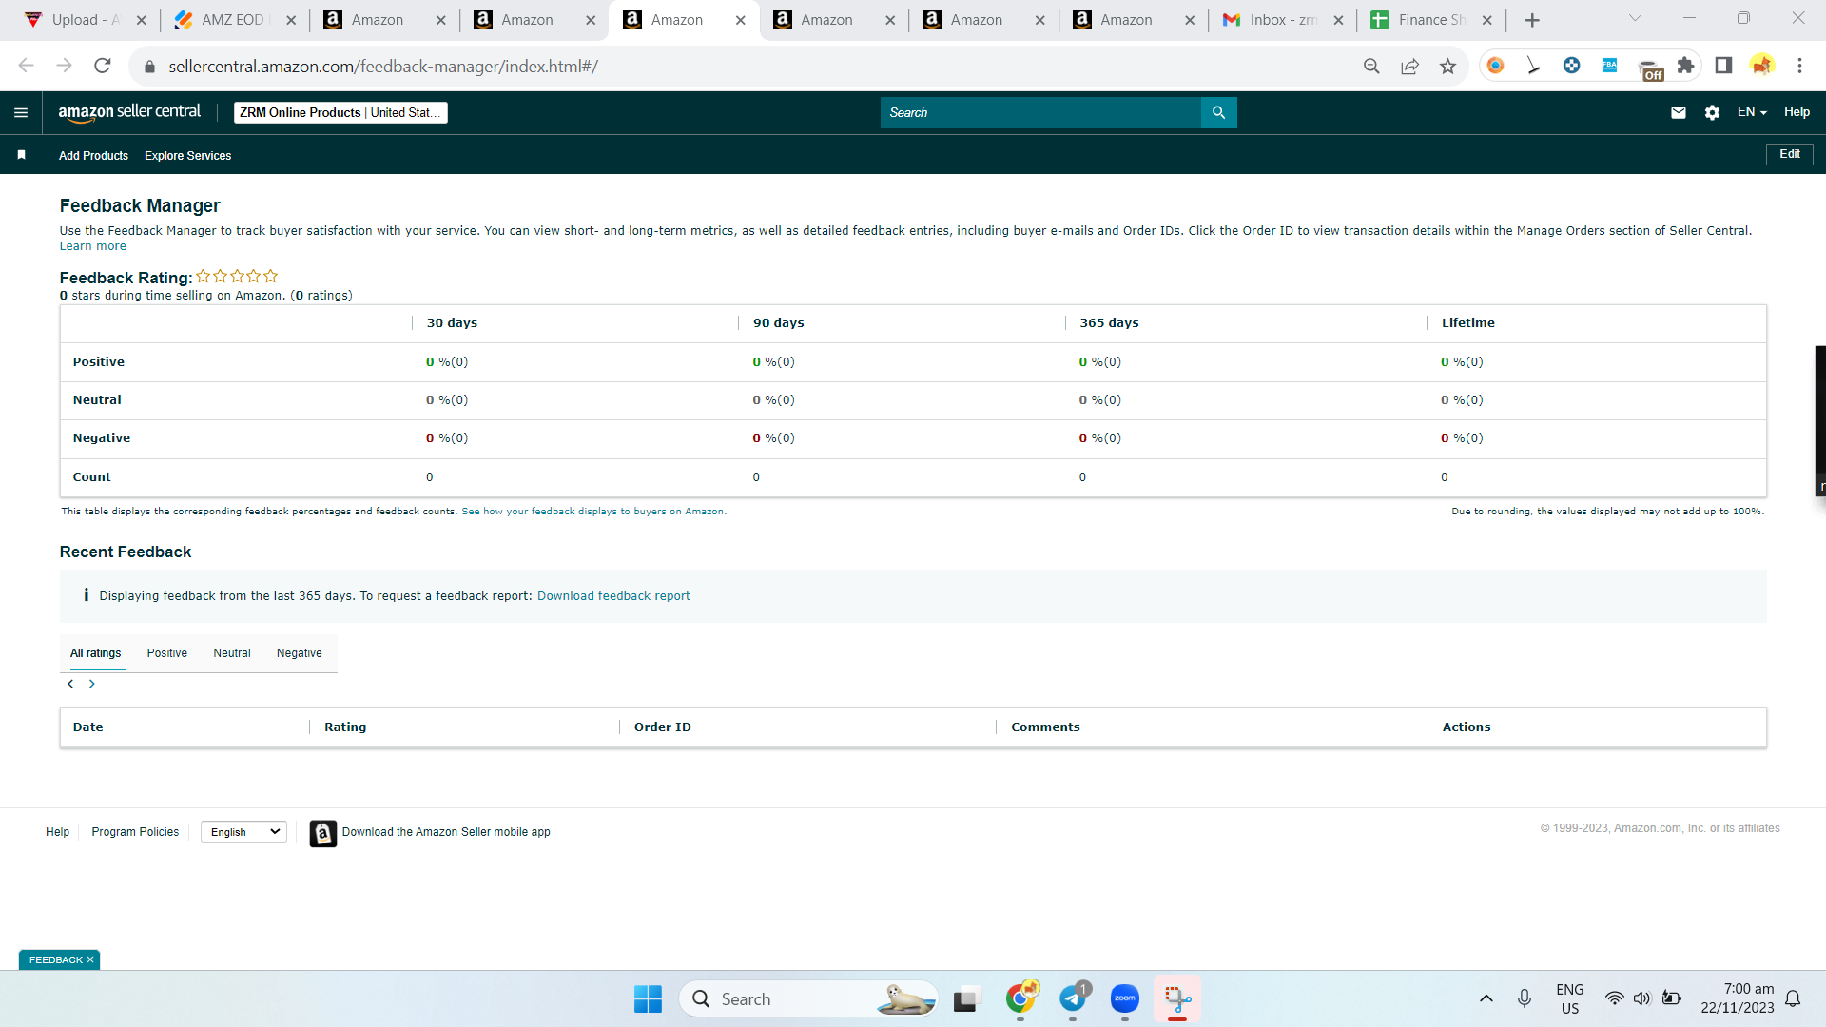The height and width of the screenshot is (1027, 1826).
Task: Open the settings gear icon
Action: click(1712, 112)
